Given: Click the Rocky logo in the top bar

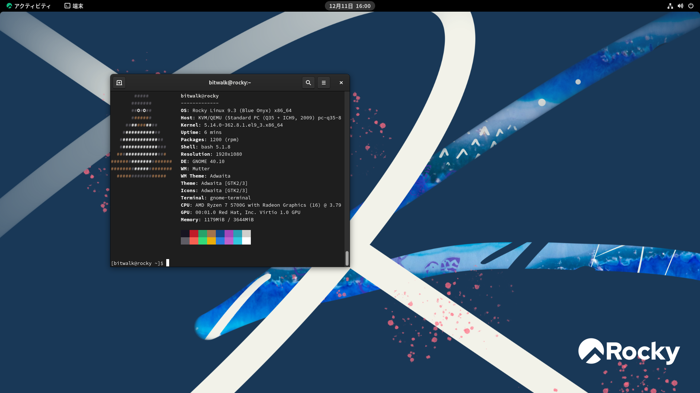Looking at the screenshot, I should pos(9,6).
